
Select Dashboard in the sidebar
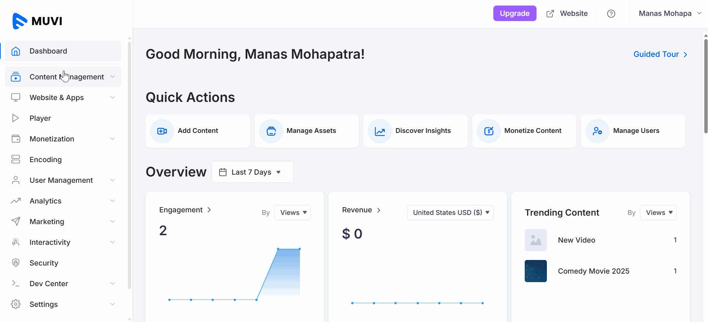click(48, 51)
